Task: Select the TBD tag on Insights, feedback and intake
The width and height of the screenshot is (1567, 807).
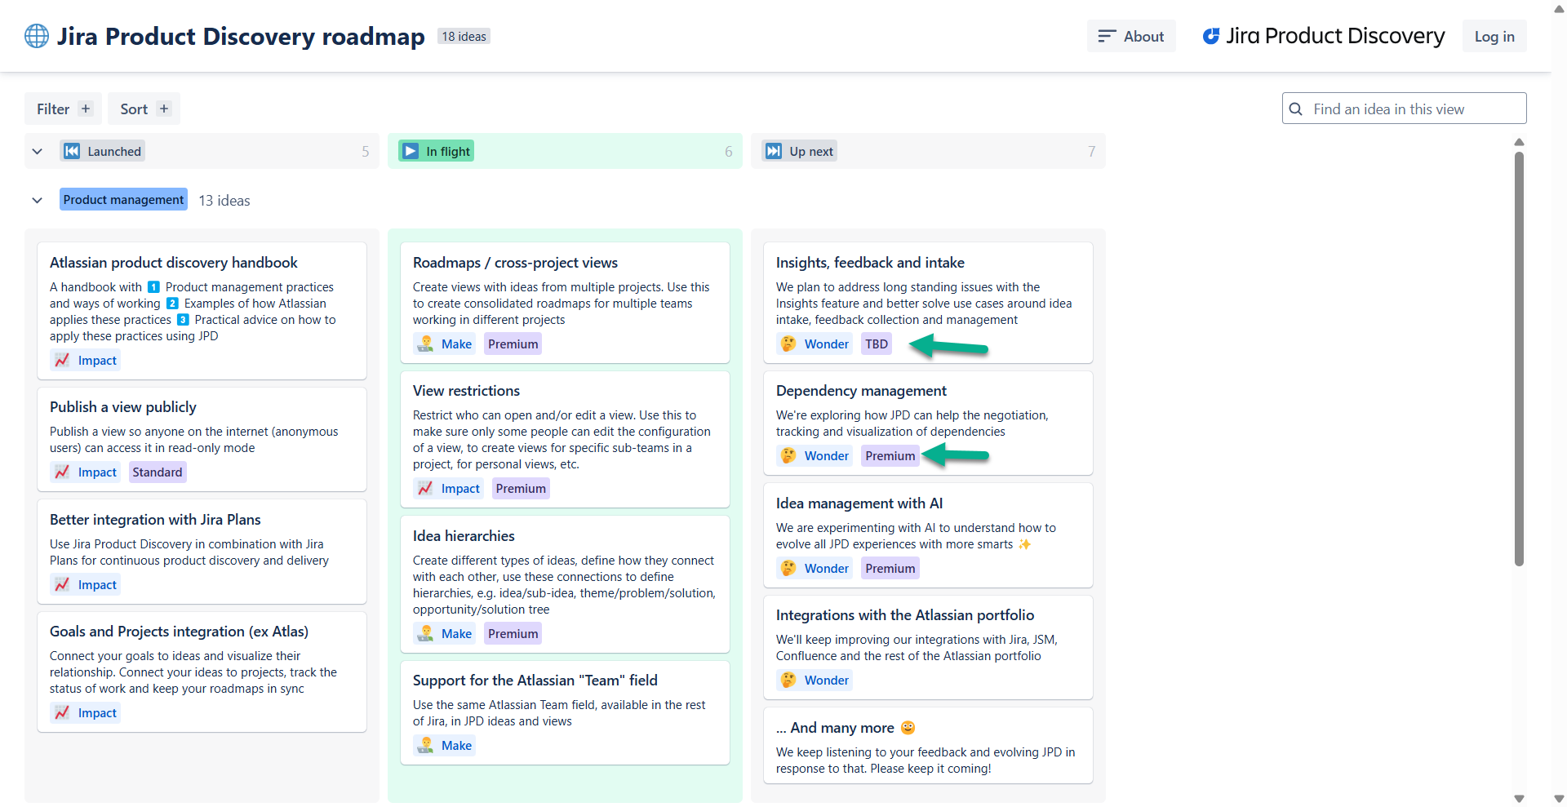Action: 876,344
